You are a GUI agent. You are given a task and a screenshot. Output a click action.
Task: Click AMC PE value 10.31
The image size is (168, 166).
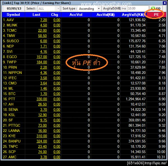pyautogui.click(x=161, y=157)
